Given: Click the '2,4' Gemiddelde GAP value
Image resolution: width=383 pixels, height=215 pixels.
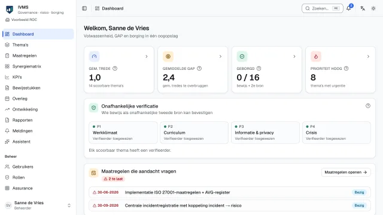Looking at the screenshot, I should click(169, 78).
